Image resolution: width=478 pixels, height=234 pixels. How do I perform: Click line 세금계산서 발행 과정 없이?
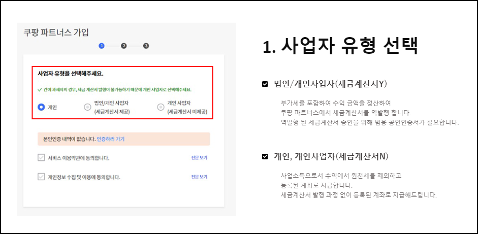point(359,195)
